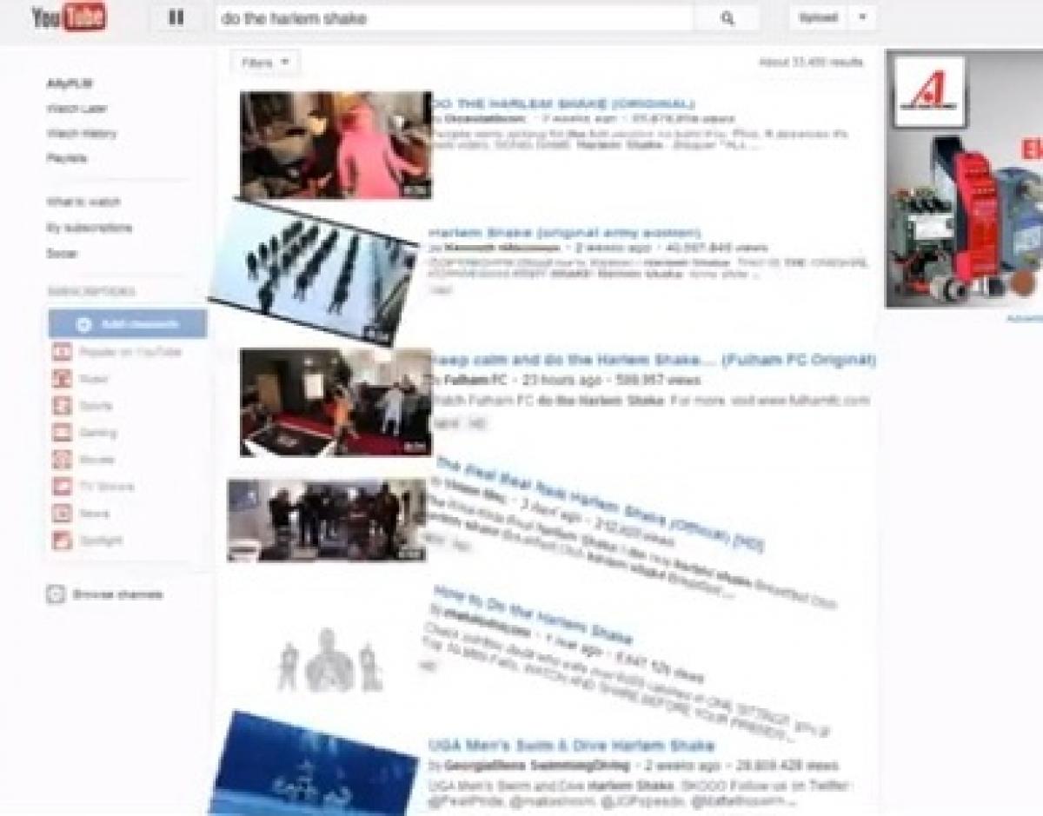Click into the search text field
Viewport: 1043px width, 816px height.
(454, 18)
